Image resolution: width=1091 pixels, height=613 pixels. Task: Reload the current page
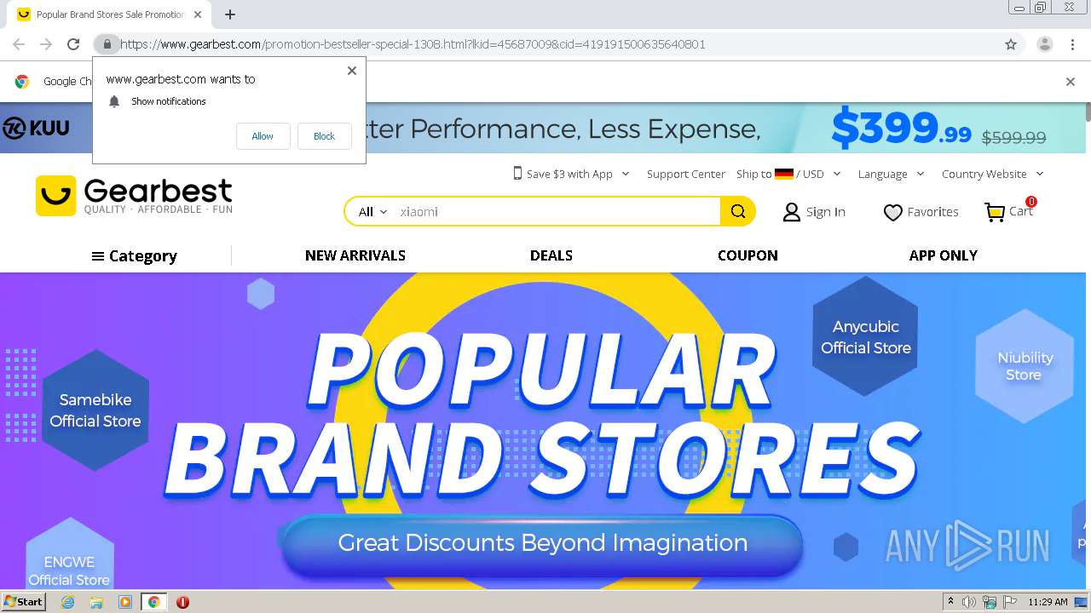click(73, 44)
